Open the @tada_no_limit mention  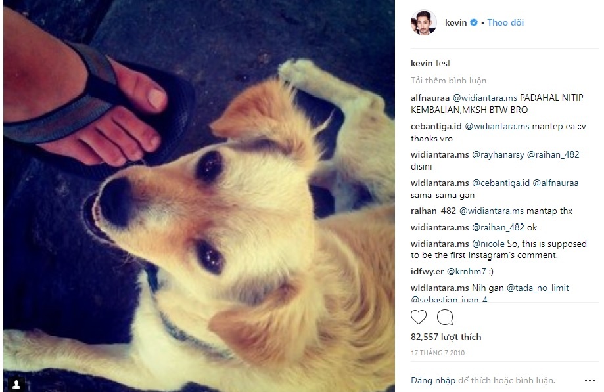(x=538, y=288)
